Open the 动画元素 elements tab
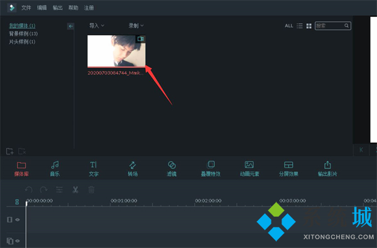 [249, 169]
